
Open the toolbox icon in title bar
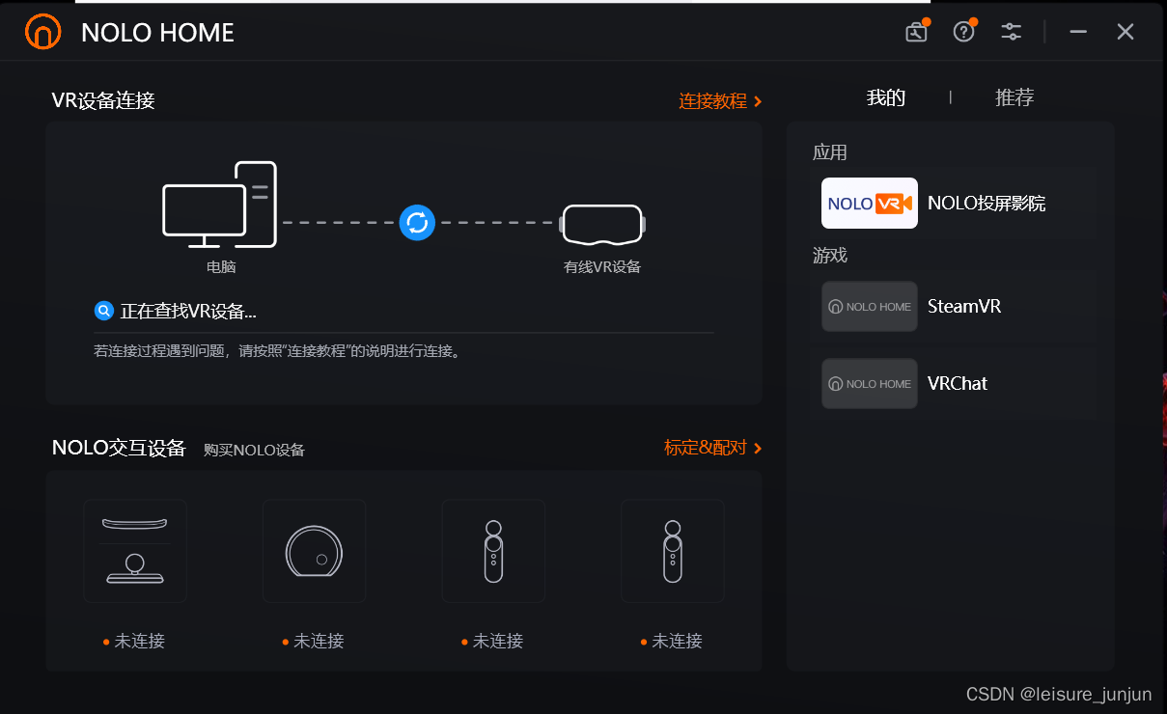tap(916, 32)
